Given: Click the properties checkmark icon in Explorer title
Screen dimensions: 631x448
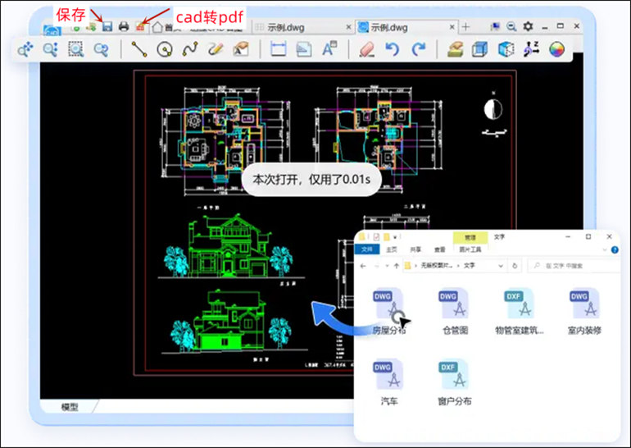Looking at the screenshot, I should coord(376,237).
